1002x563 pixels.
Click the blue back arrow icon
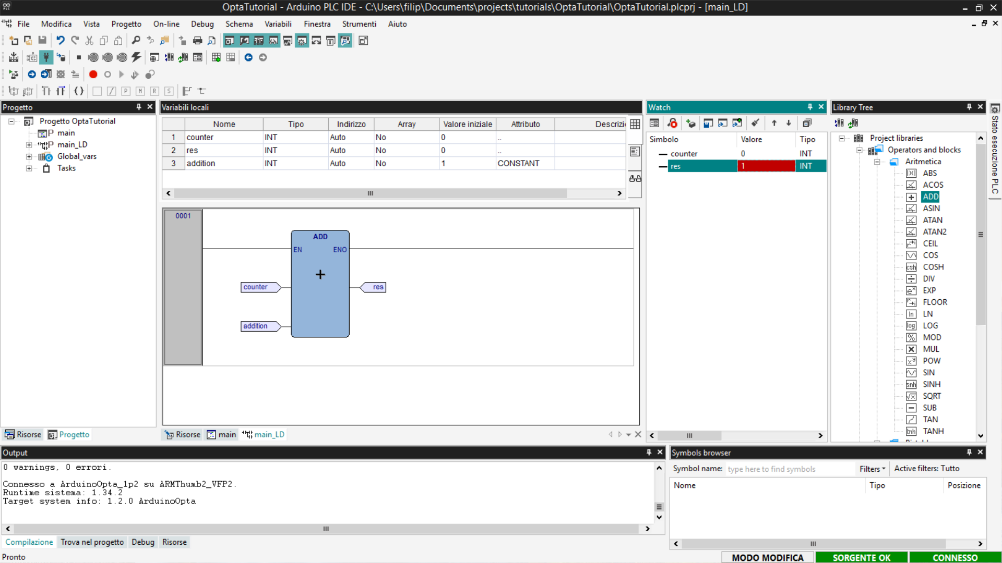(x=248, y=57)
